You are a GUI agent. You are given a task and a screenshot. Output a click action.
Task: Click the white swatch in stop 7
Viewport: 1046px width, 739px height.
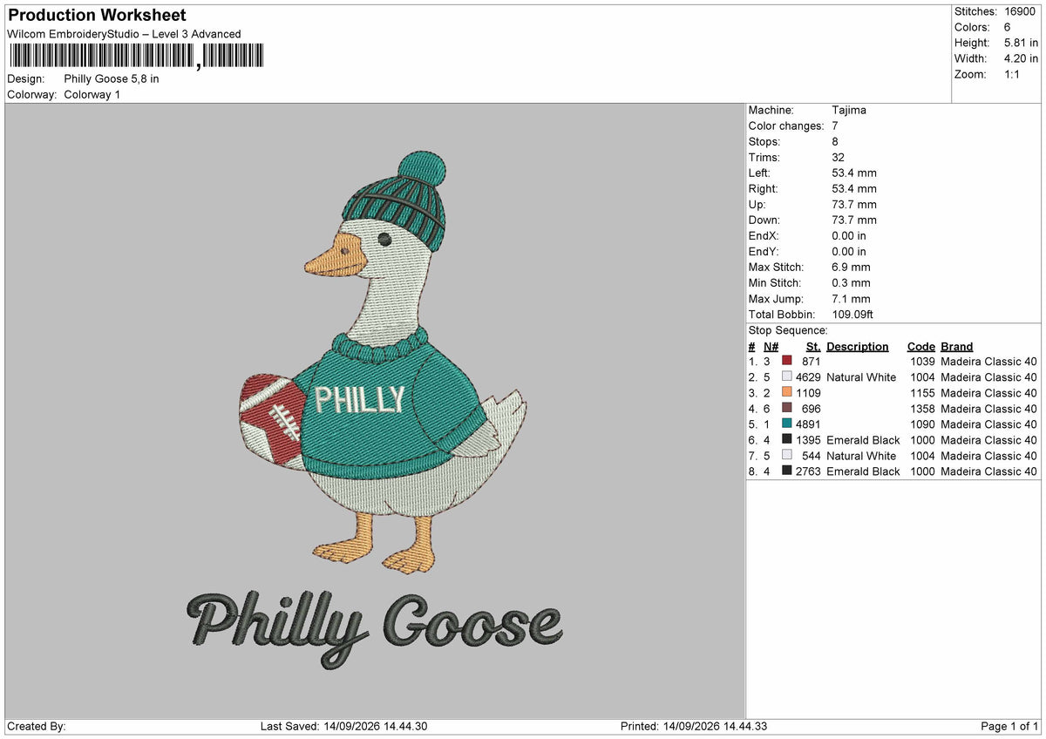coord(787,456)
